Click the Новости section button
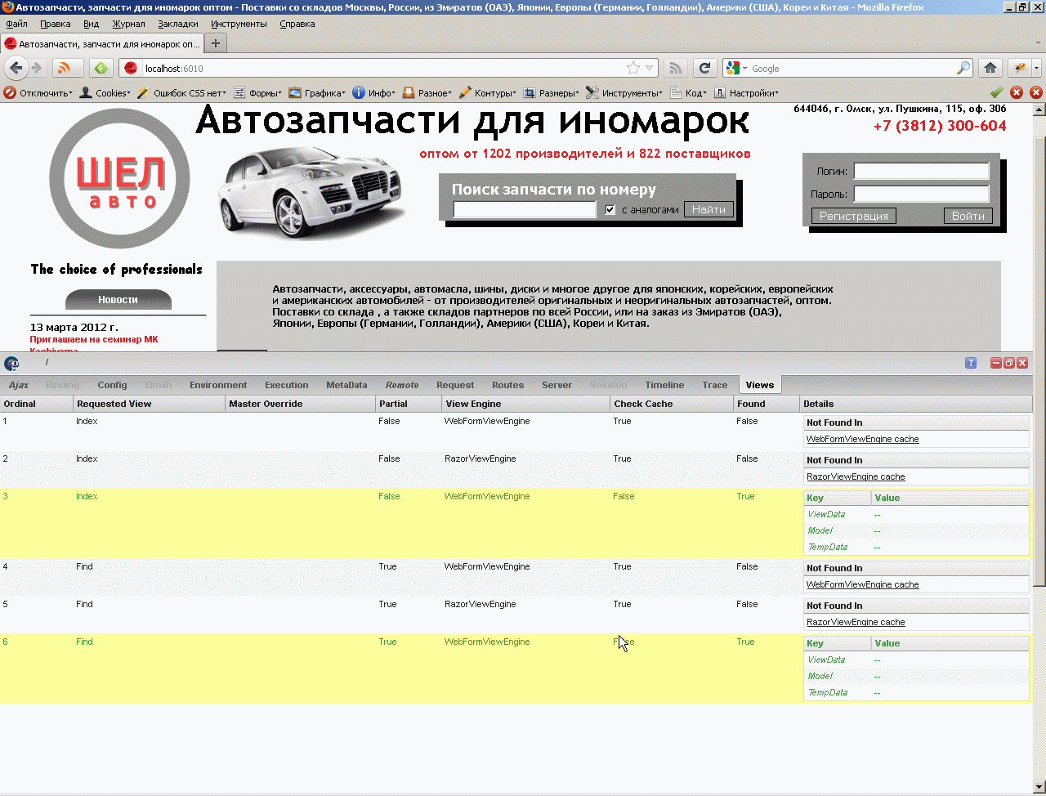The width and height of the screenshot is (1046, 796). [x=118, y=300]
